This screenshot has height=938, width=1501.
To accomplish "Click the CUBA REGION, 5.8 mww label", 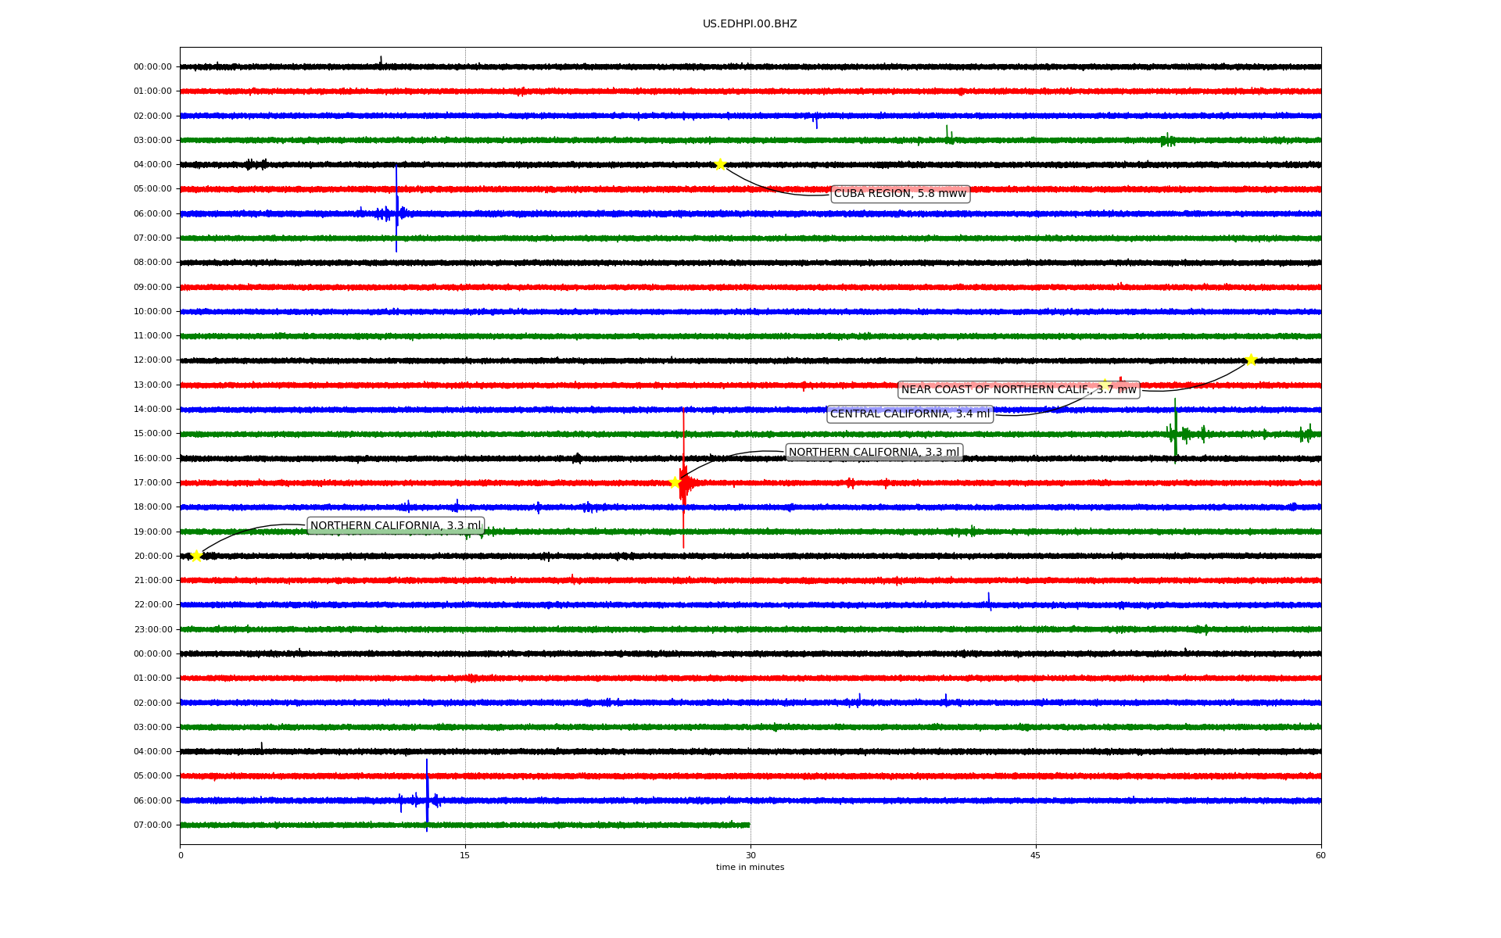I will click(900, 194).
